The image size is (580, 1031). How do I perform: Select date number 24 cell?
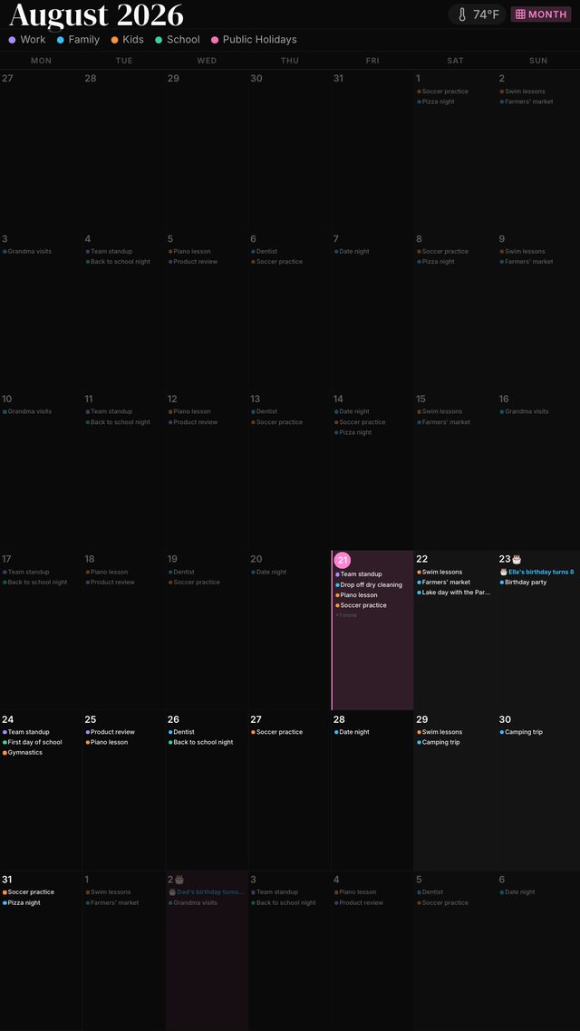tap(8, 719)
